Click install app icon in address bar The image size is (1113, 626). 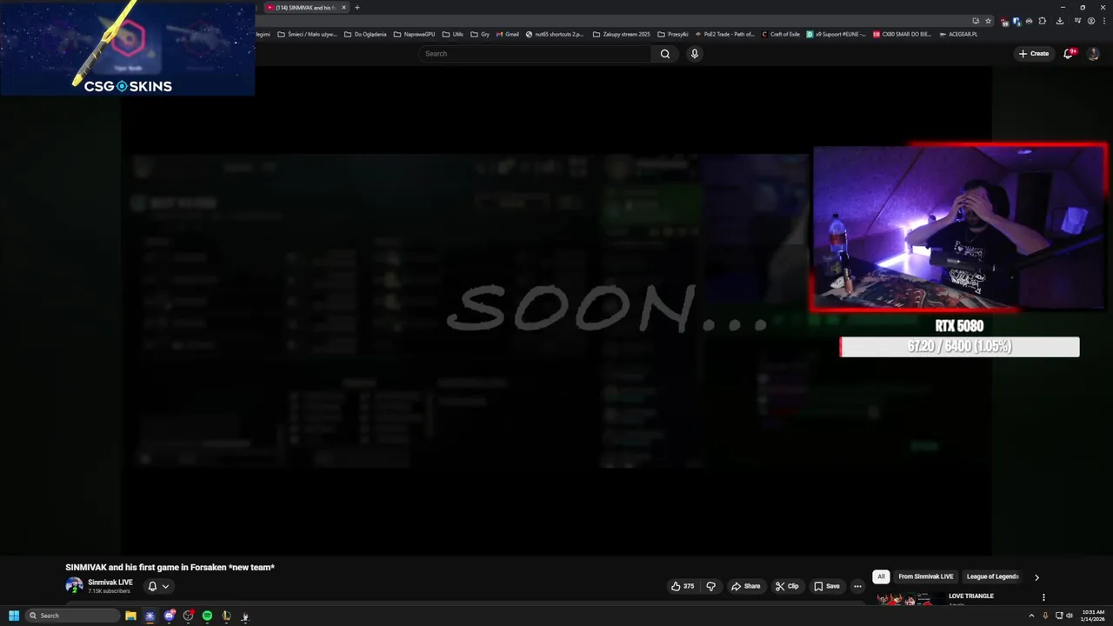pyautogui.click(x=976, y=21)
